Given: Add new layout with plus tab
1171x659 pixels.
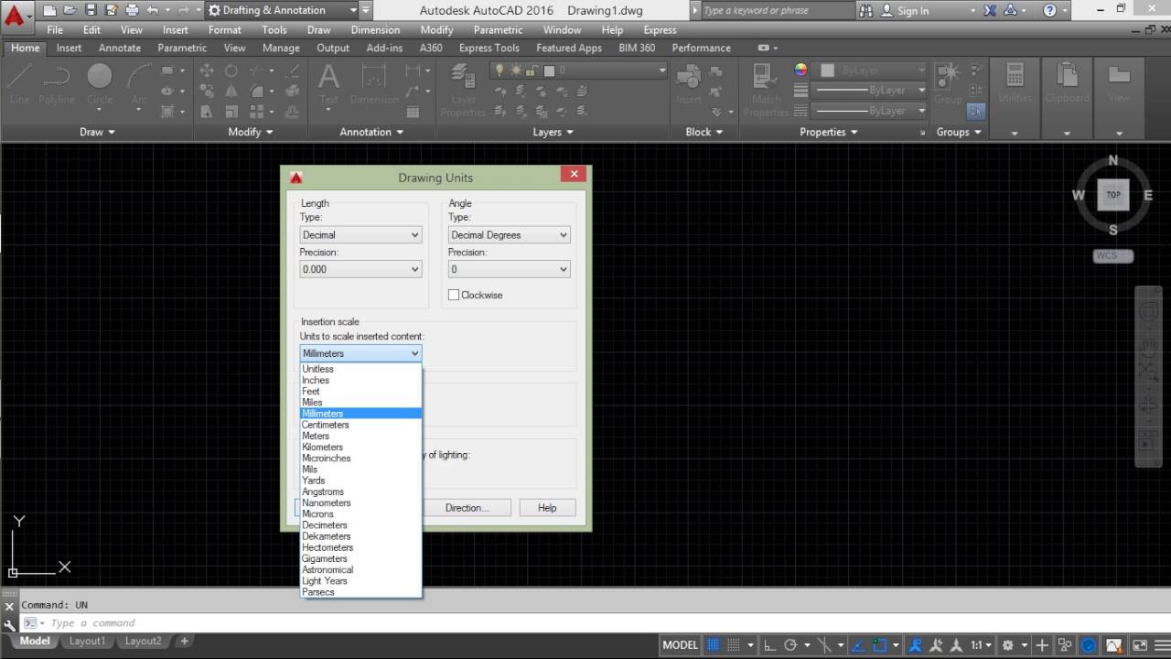Looking at the screenshot, I should (184, 642).
